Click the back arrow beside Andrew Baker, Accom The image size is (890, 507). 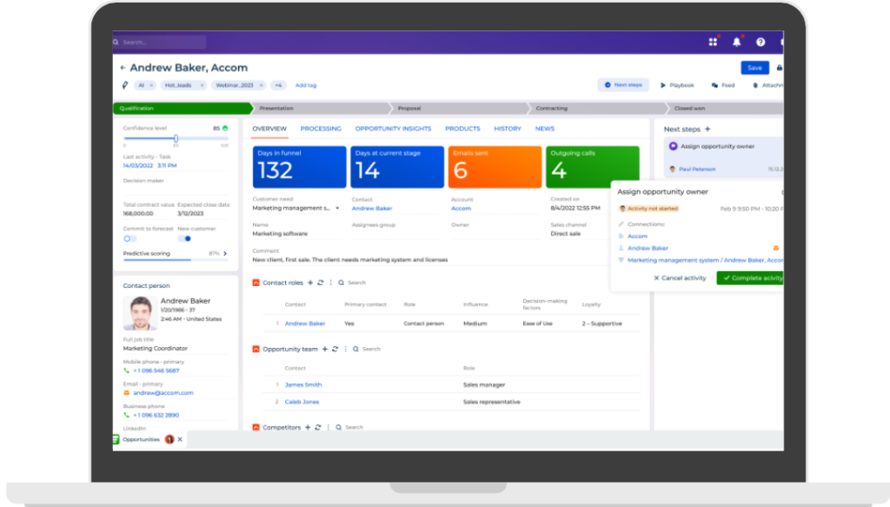coord(123,68)
